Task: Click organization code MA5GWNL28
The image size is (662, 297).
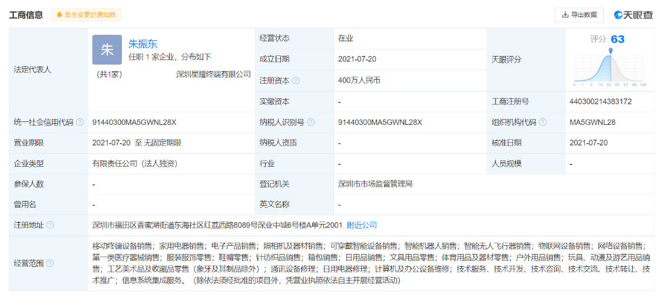Action: click(593, 123)
